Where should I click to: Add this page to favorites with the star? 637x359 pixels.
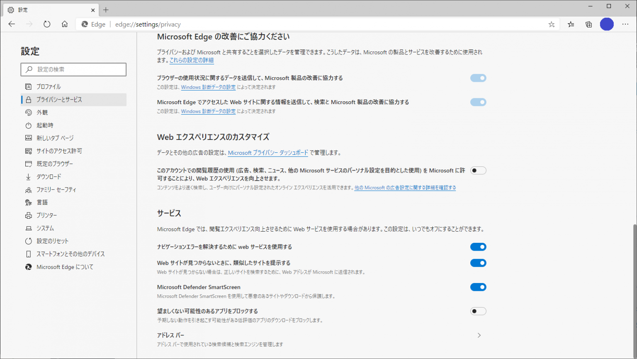pos(552,24)
